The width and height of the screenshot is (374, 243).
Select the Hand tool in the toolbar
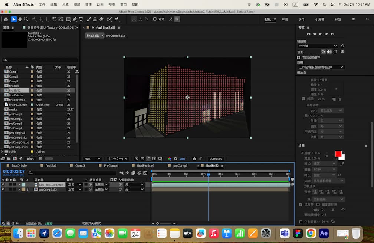20,19
